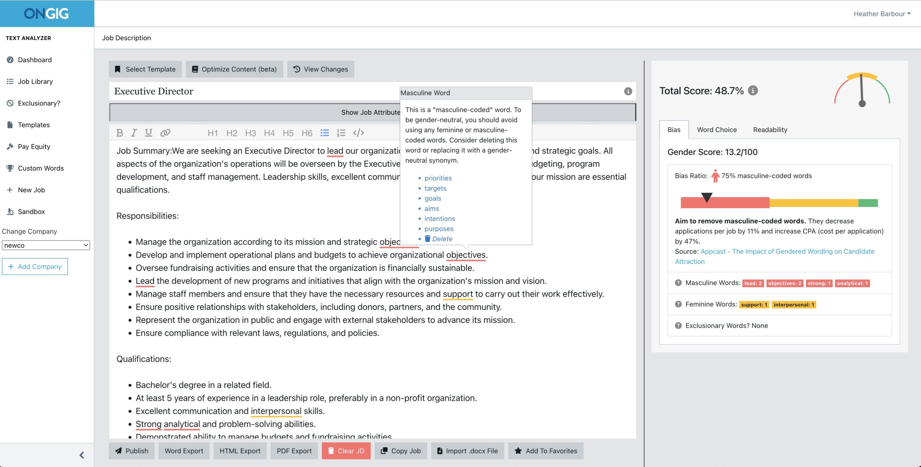Click Optimize Content (beta) button
Viewport: 921px width, 467px height.
pyautogui.click(x=235, y=69)
